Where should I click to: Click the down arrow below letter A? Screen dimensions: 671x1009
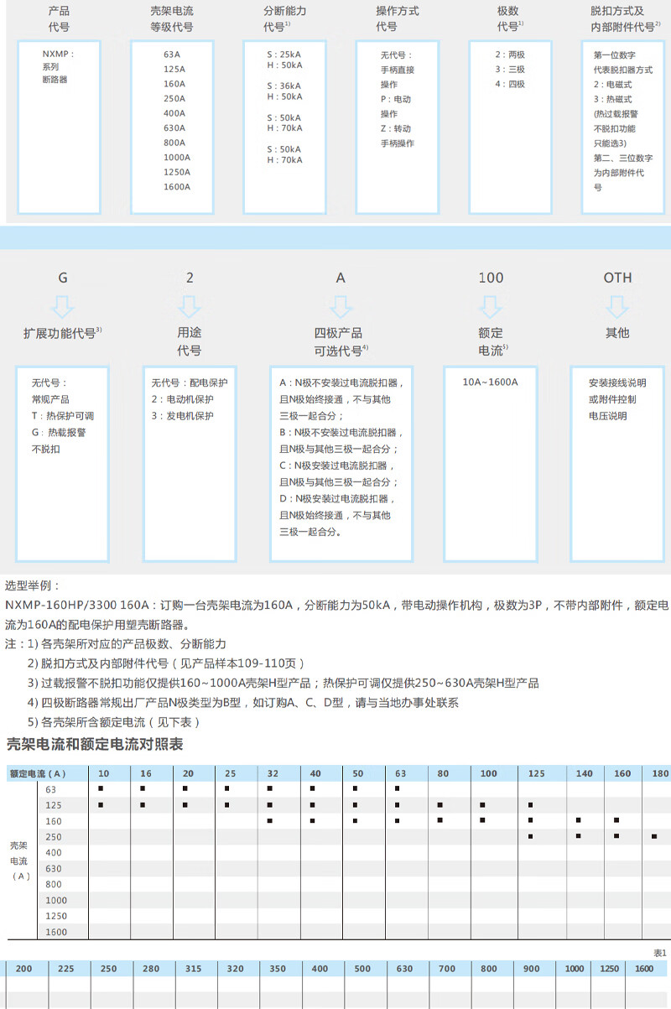[341, 304]
